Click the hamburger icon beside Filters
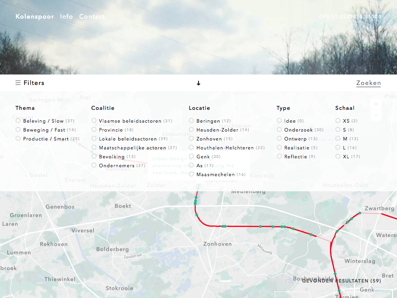Viewport: 397px width, 298px height. [x=18, y=83]
